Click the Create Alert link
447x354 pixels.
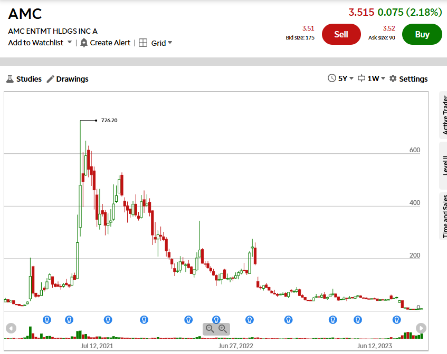(x=110, y=43)
